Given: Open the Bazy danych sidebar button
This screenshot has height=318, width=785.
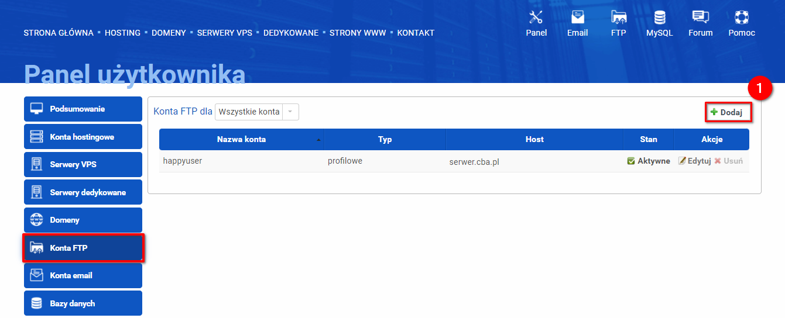Looking at the screenshot, I should click(x=83, y=303).
